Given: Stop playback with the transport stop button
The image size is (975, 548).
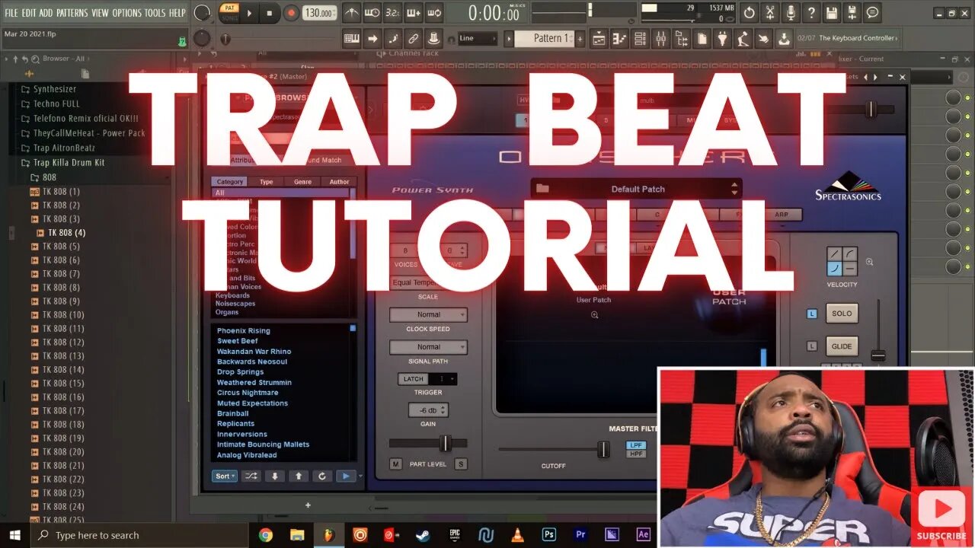Looking at the screenshot, I should click(x=269, y=13).
